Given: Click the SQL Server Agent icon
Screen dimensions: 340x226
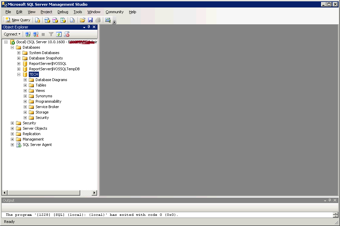Looking at the screenshot, I should [x=19, y=145].
